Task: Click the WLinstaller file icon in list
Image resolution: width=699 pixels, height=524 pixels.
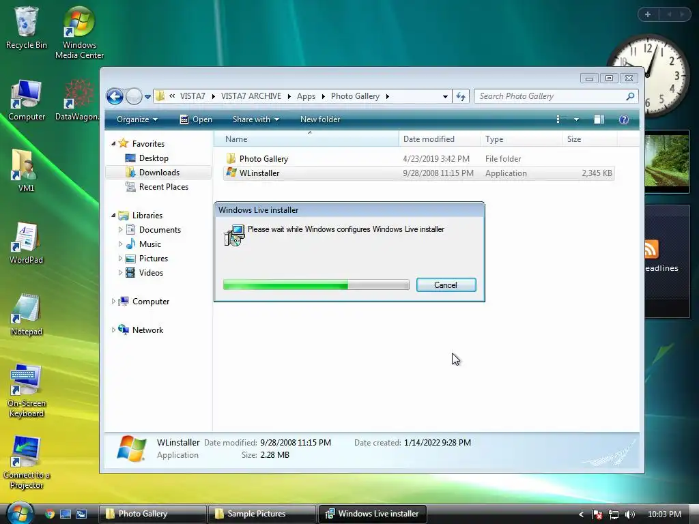Action: (x=231, y=173)
